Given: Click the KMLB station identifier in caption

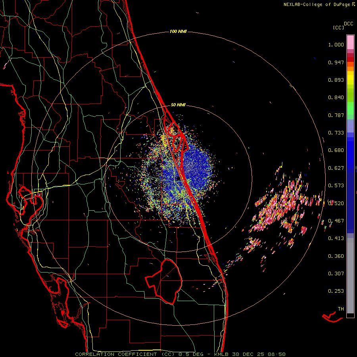Looking at the screenshot, I should (x=222, y=354).
